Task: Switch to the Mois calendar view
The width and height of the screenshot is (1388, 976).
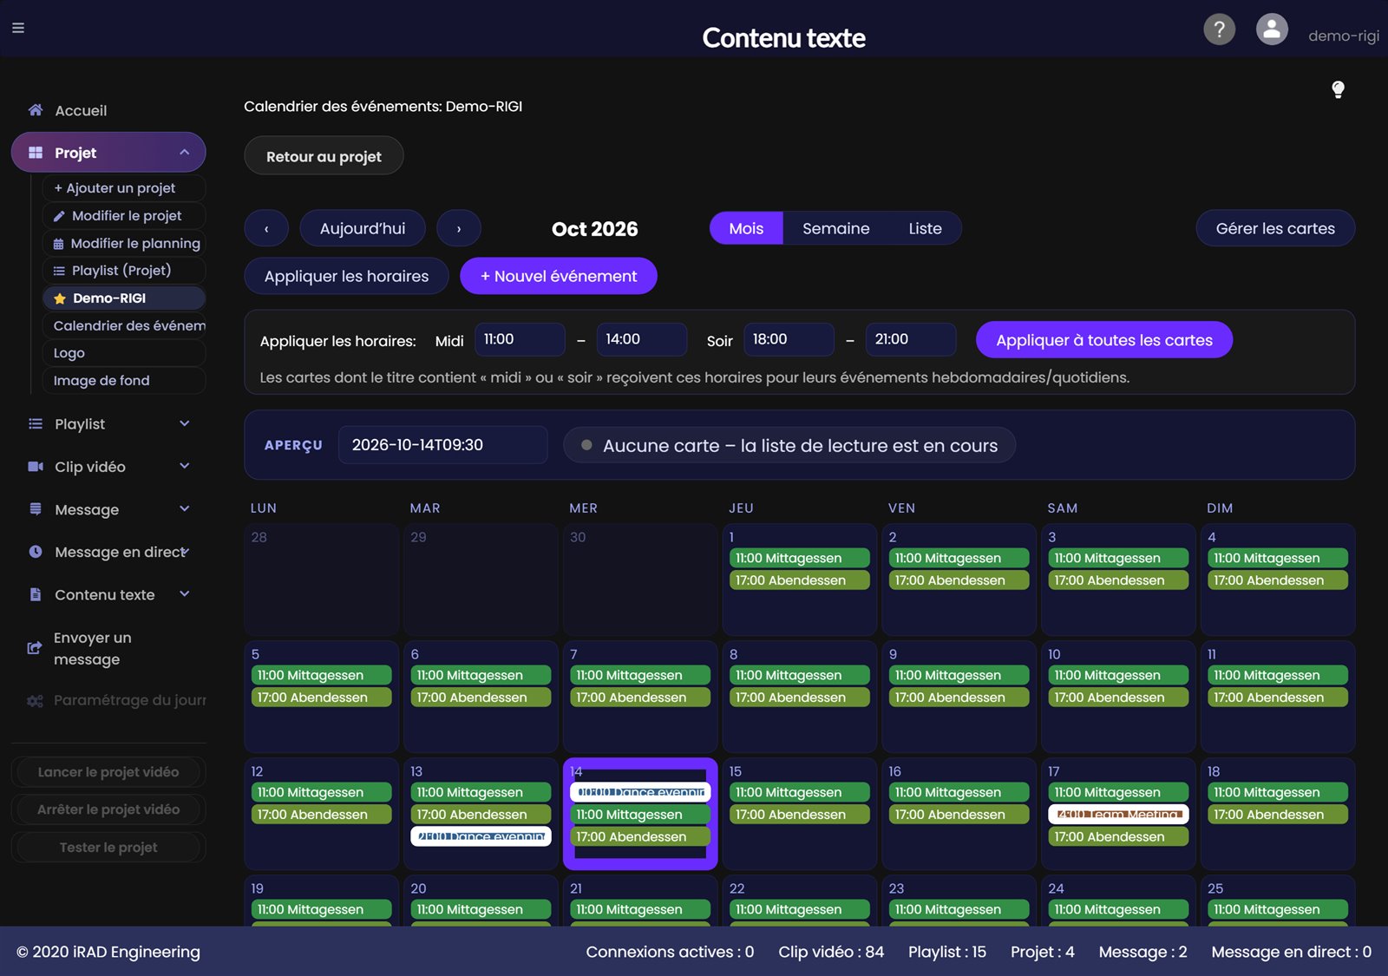Action: coord(746,228)
